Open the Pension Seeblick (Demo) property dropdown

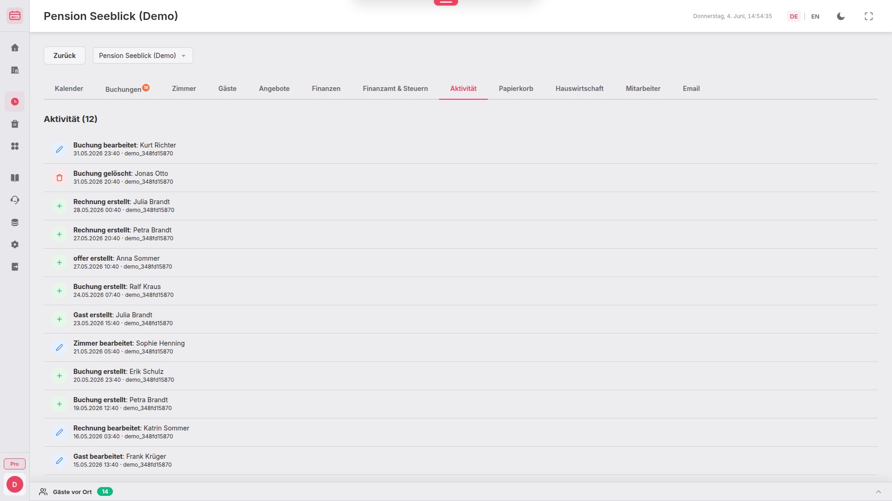point(143,56)
